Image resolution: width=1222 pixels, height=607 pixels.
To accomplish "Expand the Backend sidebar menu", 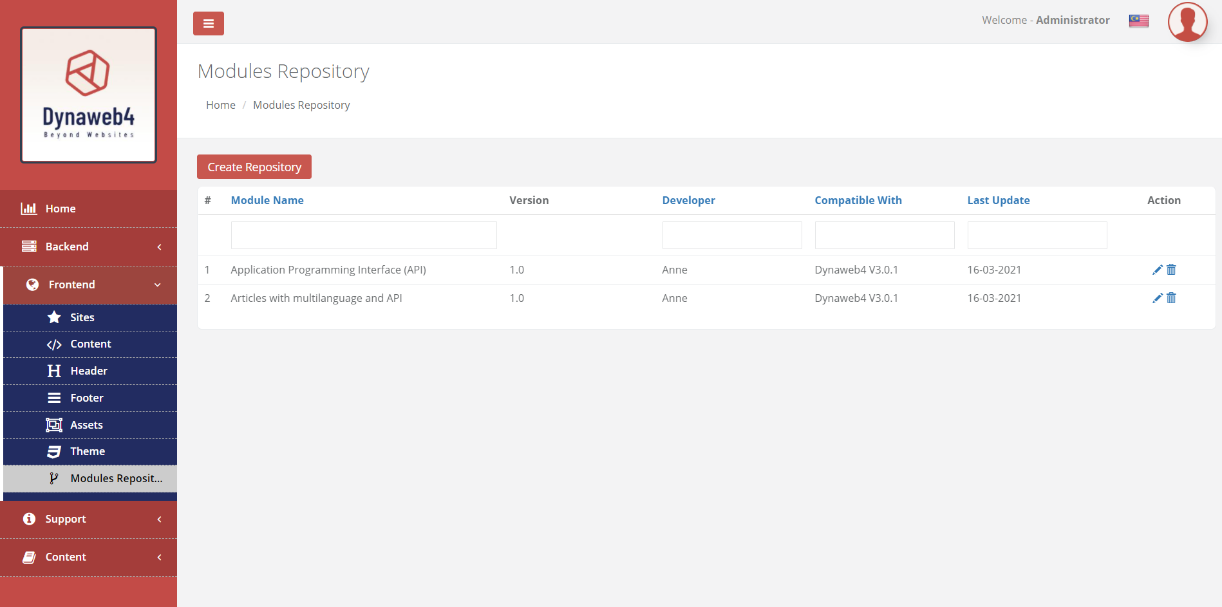I will click(89, 247).
